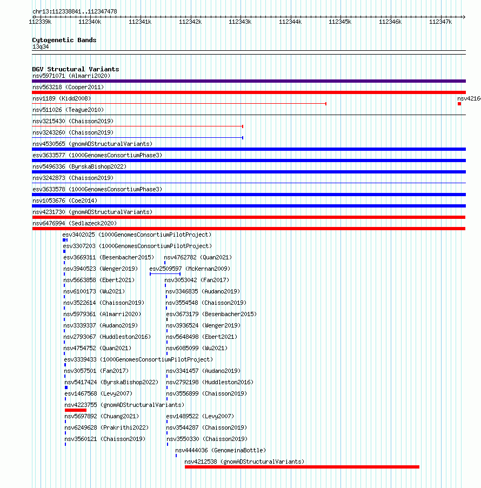Click the long red nsv4212538 variant bar
The image size is (481, 488).
point(302,467)
